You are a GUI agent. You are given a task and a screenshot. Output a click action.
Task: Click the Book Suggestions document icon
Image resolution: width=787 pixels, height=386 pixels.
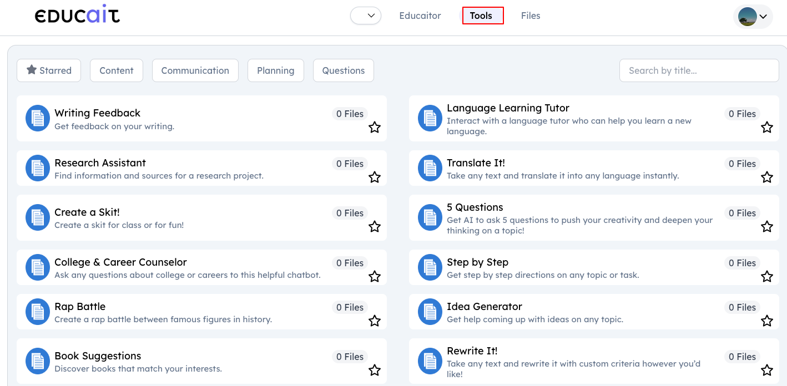tap(38, 362)
